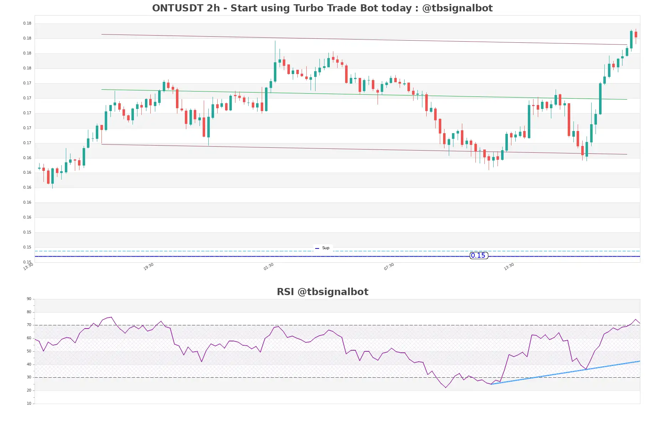
Task: Click the RSI 30 axis label
Action: pos(29,377)
